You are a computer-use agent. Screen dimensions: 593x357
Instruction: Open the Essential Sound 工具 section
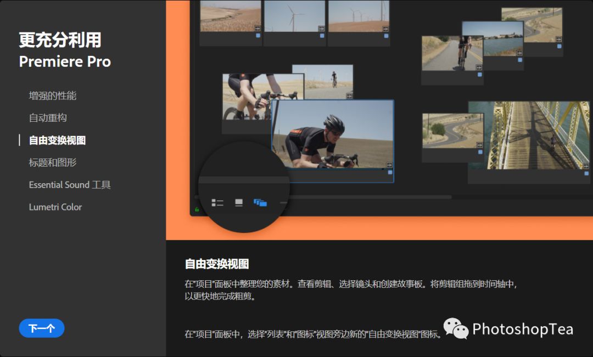click(70, 185)
